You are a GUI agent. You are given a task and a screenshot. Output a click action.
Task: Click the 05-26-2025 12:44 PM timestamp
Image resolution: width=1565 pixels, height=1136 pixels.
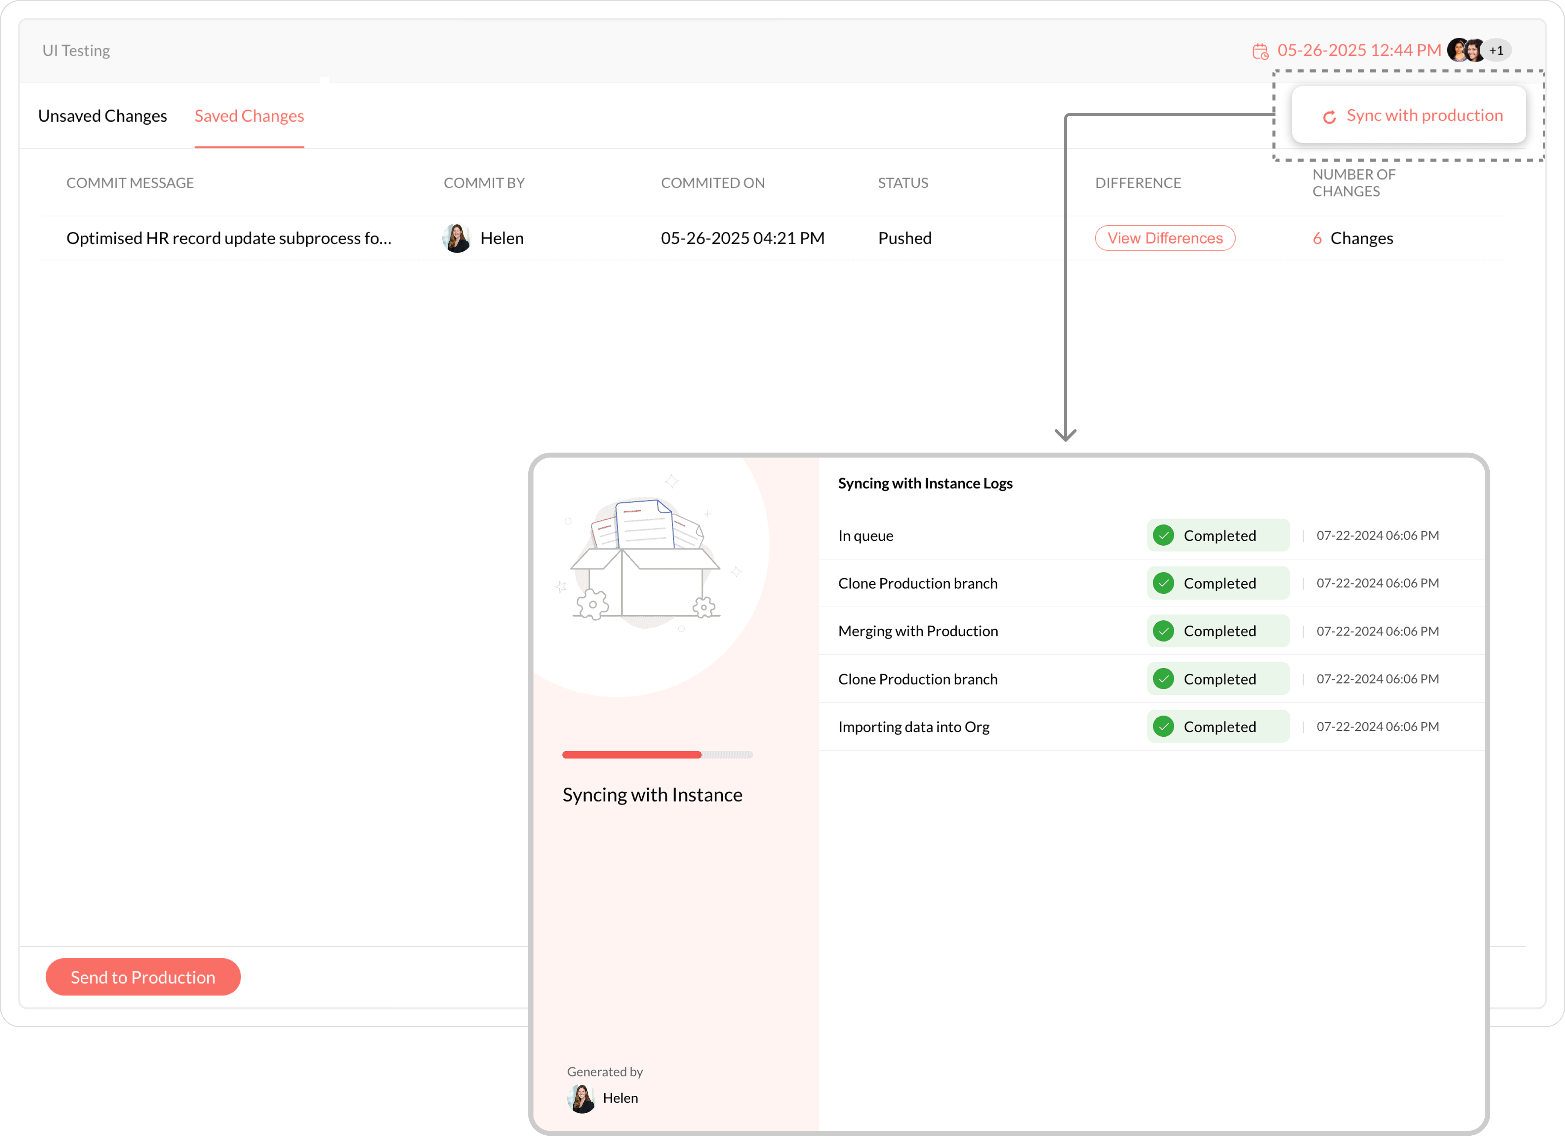tap(1359, 50)
